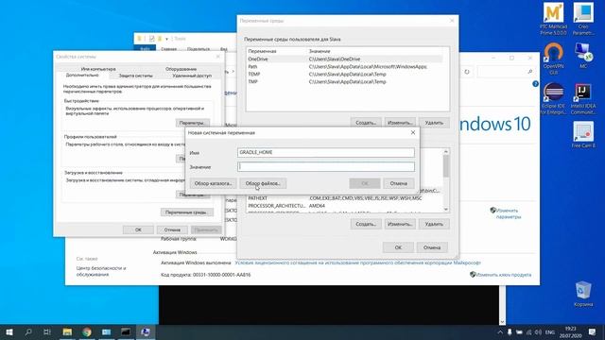
Task: Select the TMP user variable row
Action: click(344, 82)
